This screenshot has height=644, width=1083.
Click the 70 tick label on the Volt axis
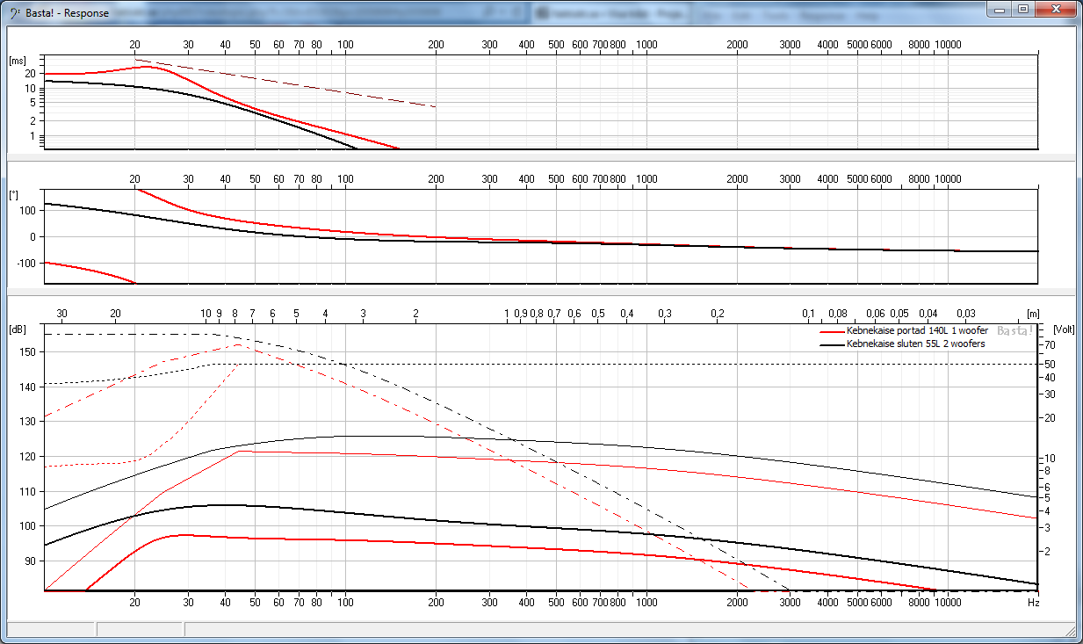pyautogui.click(x=1049, y=346)
